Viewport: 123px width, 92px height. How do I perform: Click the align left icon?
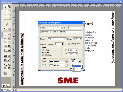tap(5, 68)
